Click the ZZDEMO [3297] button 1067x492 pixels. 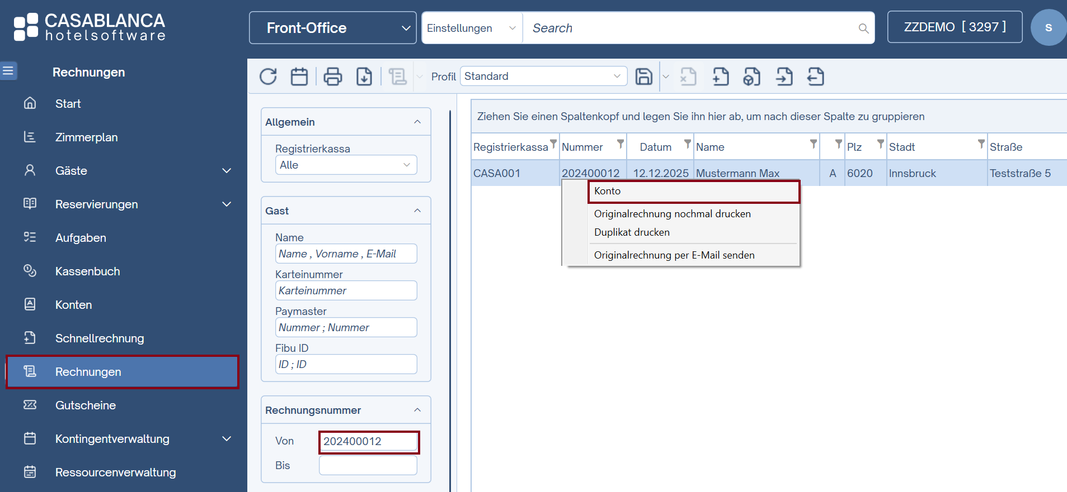[x=955, y=27]
